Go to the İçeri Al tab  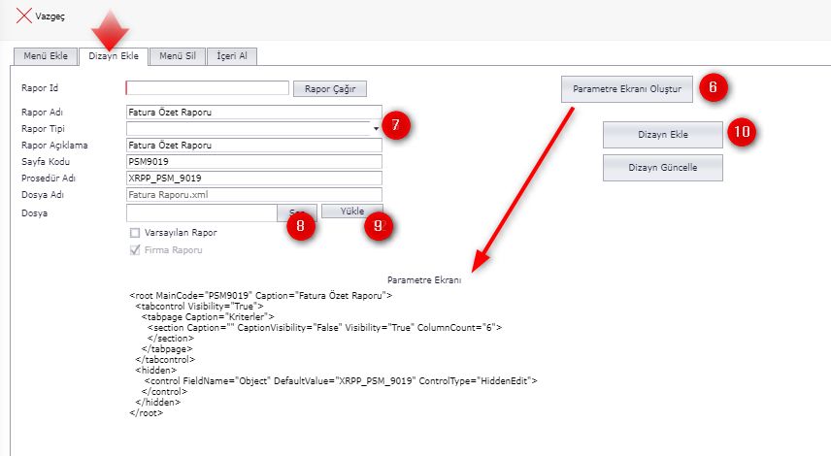coord(230,56)
